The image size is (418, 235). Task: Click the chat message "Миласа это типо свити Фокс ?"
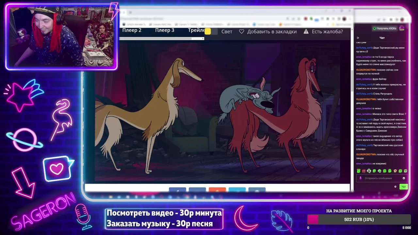(x=389, y=114)
